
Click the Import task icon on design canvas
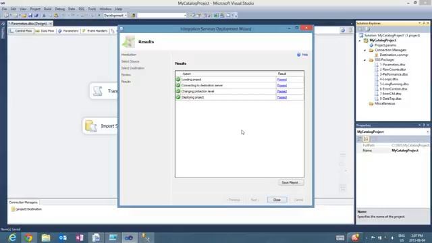pyautogui.click(x=90, y=126)
